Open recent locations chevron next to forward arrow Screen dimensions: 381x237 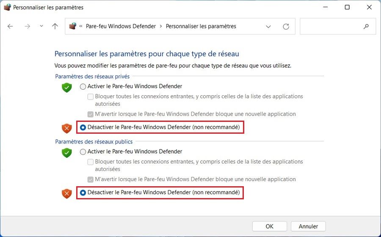tap(41, 26)
